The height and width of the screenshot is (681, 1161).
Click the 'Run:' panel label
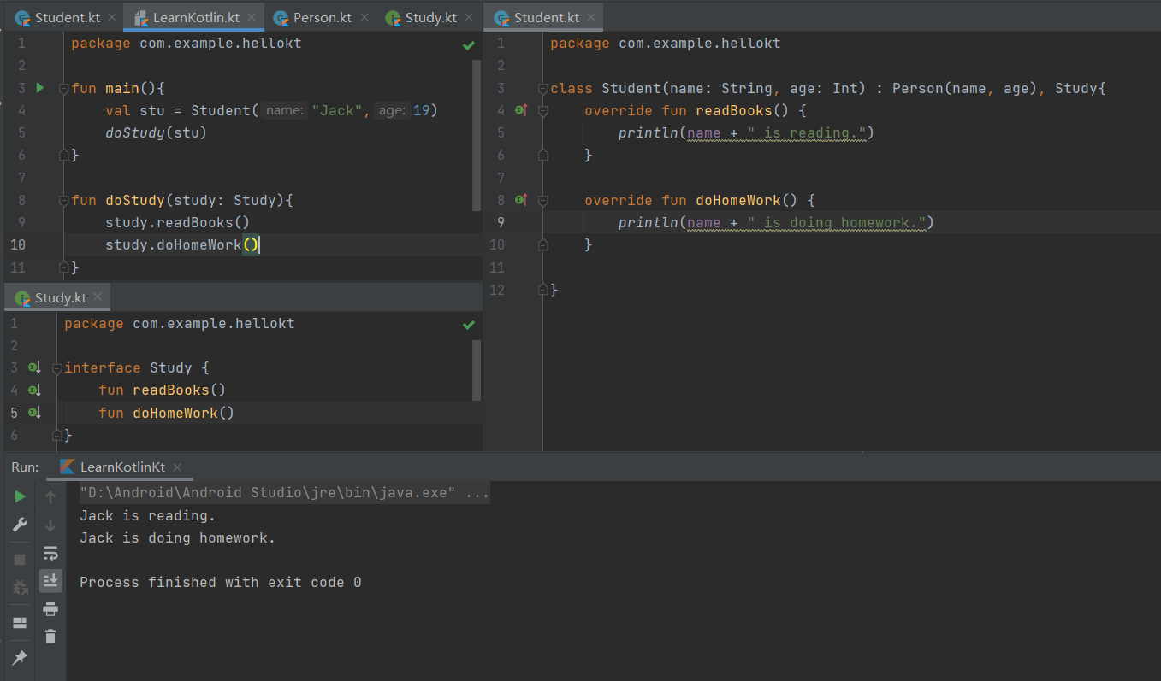(x=25, y=467)
